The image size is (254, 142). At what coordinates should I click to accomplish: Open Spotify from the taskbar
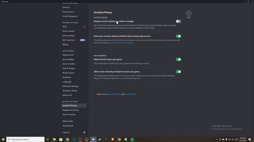pyautogui.click(x=132, y=139)
